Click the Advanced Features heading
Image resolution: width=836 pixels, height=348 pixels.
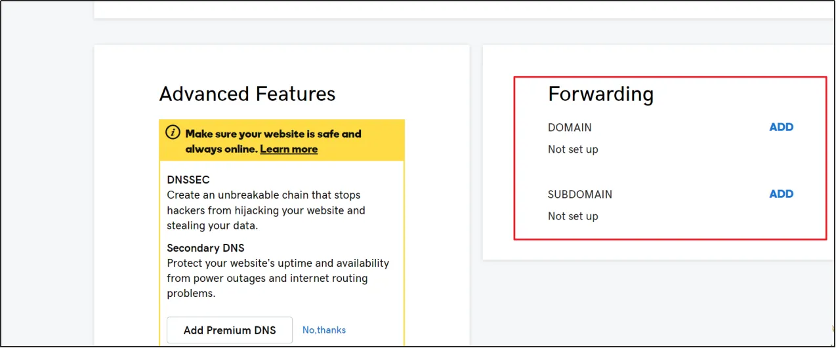(247, 94)
